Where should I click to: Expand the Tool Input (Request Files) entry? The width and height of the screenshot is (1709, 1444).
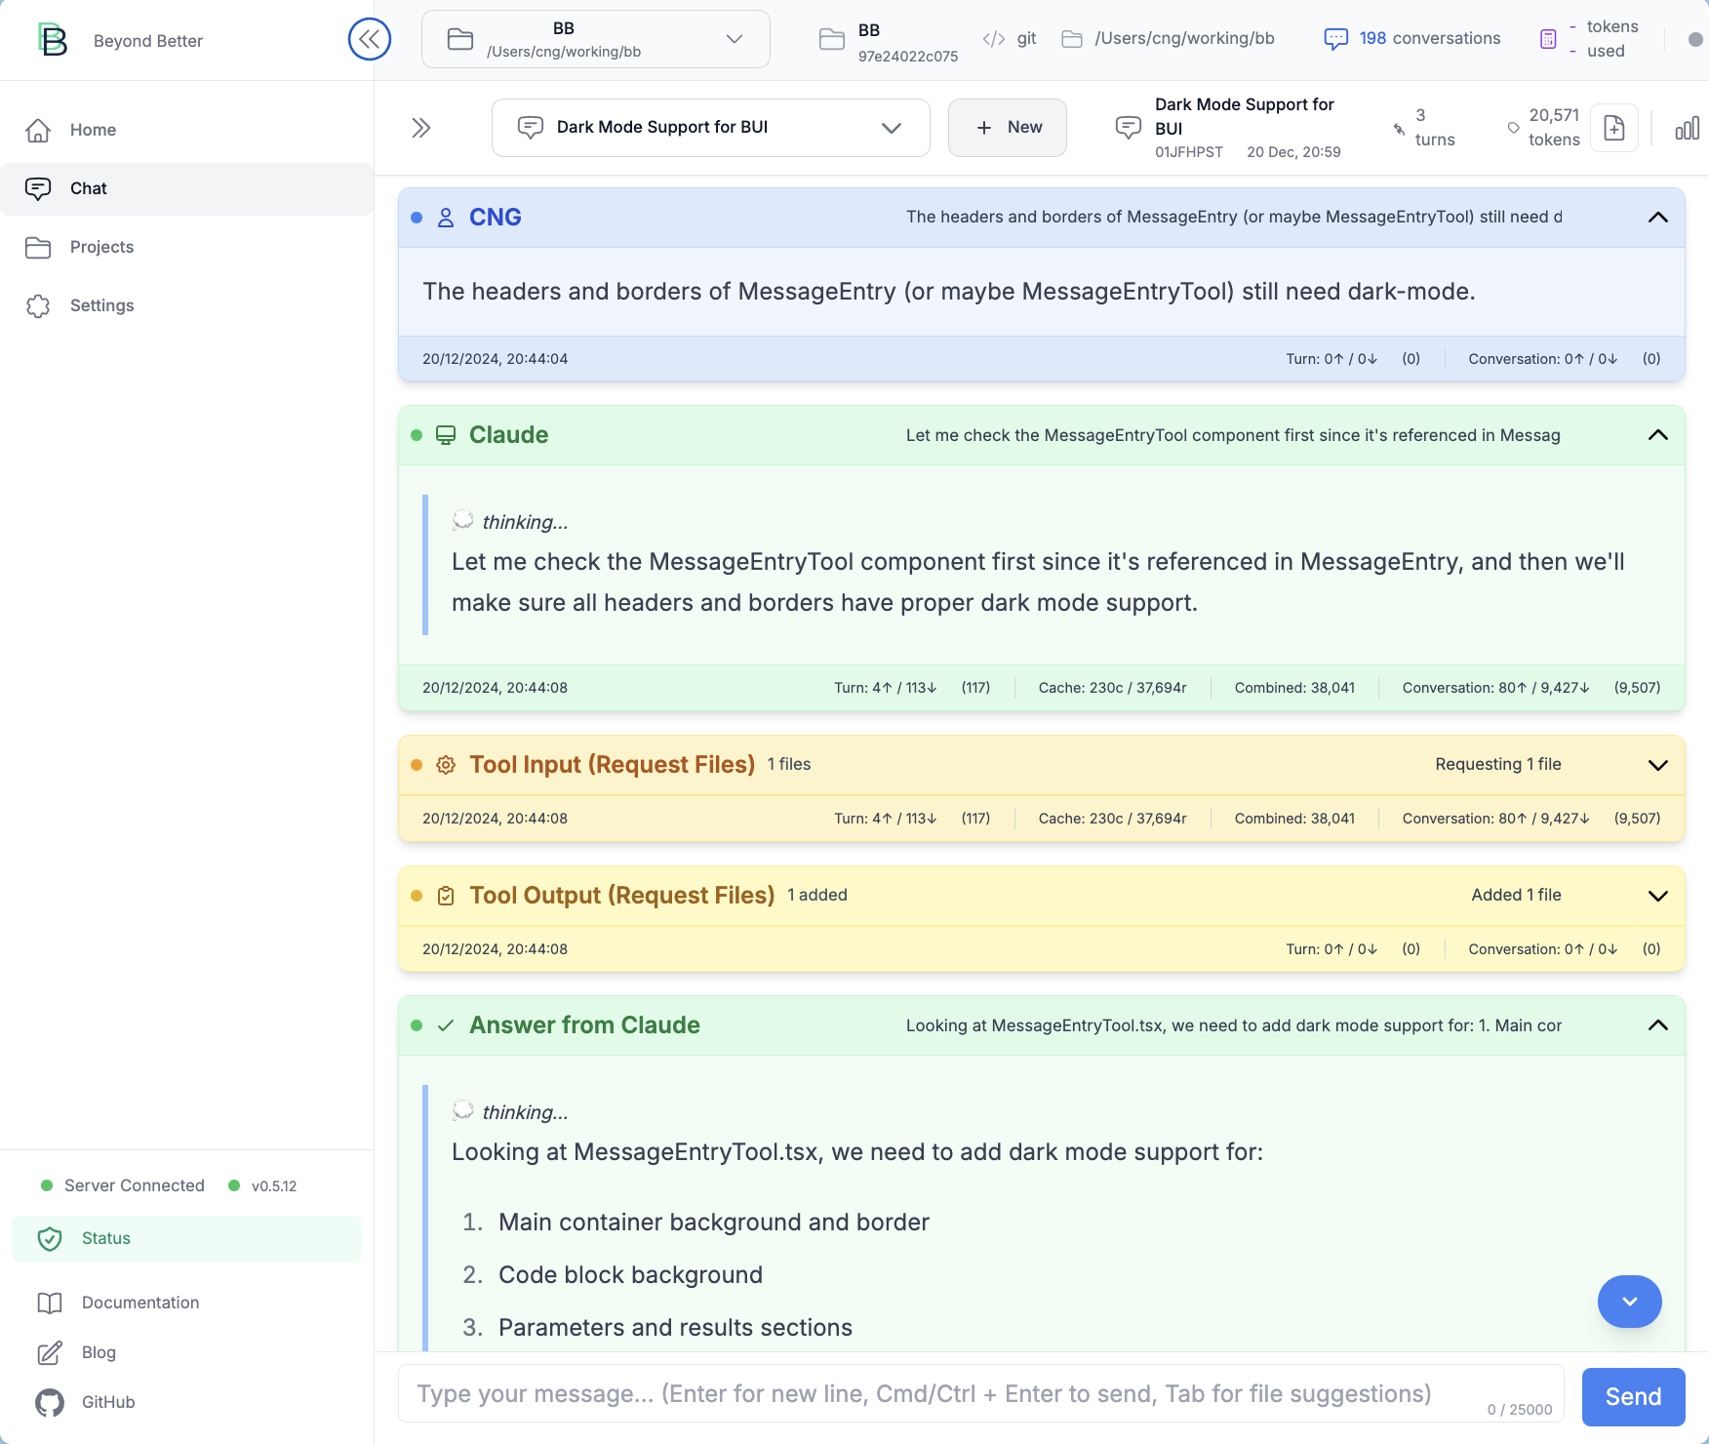[x=1658, y=765]
